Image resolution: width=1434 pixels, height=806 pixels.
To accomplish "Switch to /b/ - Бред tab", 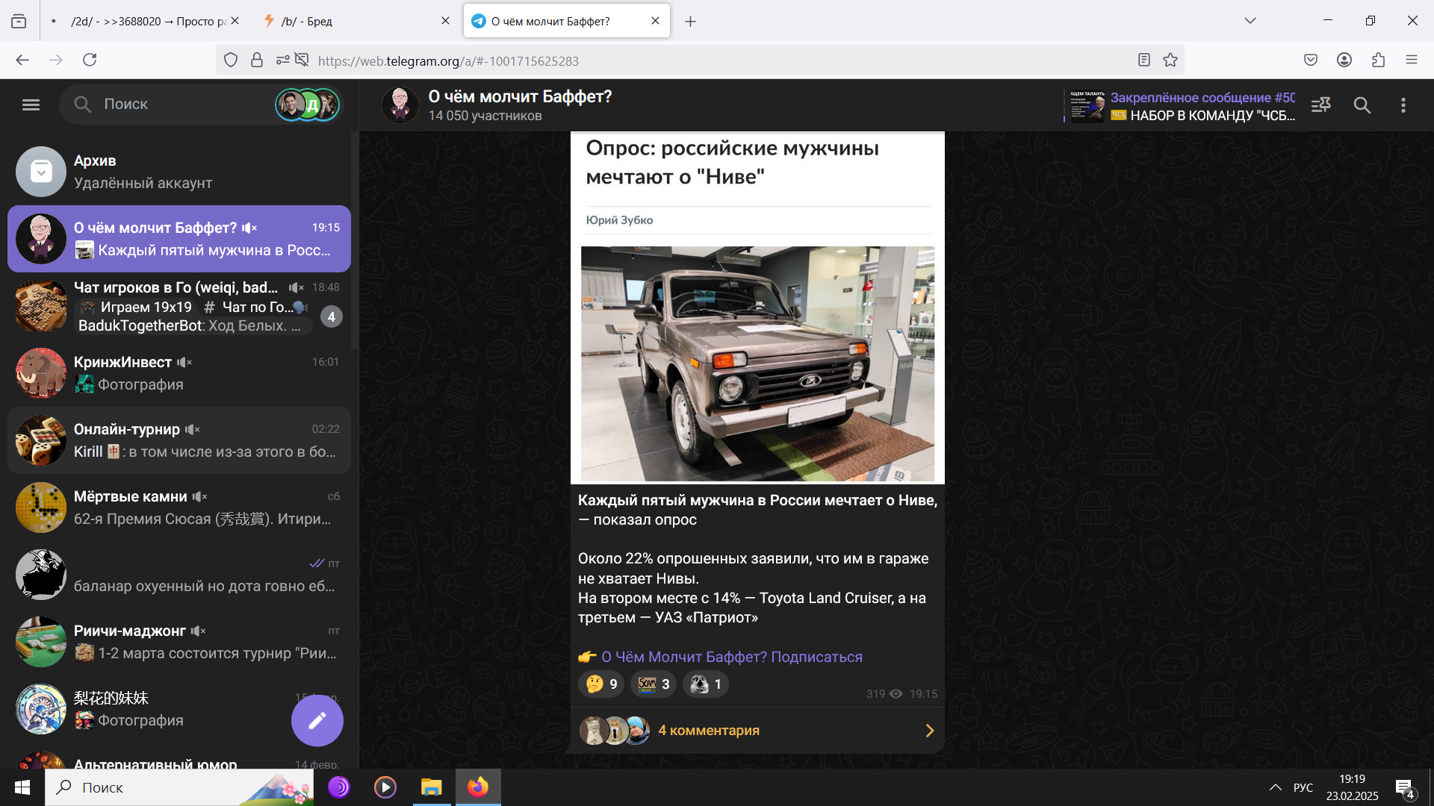I will pyautogui.click(x=355, y=21).
